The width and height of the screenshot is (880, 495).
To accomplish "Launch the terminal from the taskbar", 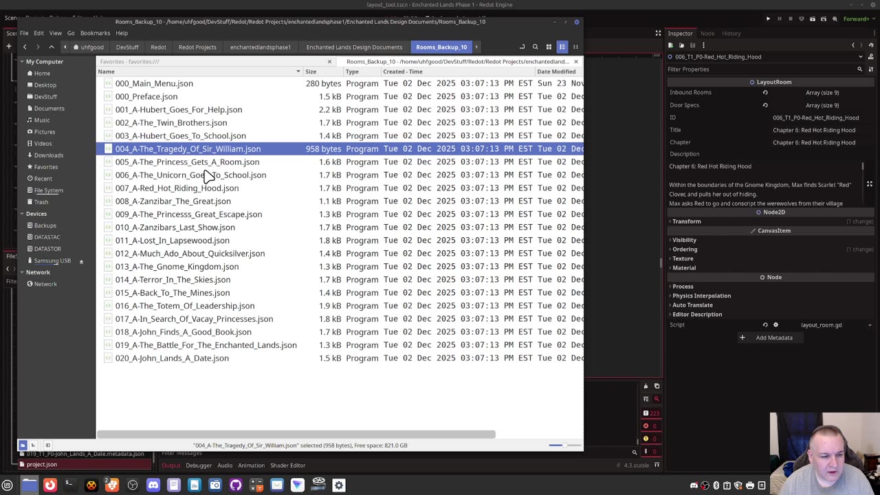I will pos(69,485).
